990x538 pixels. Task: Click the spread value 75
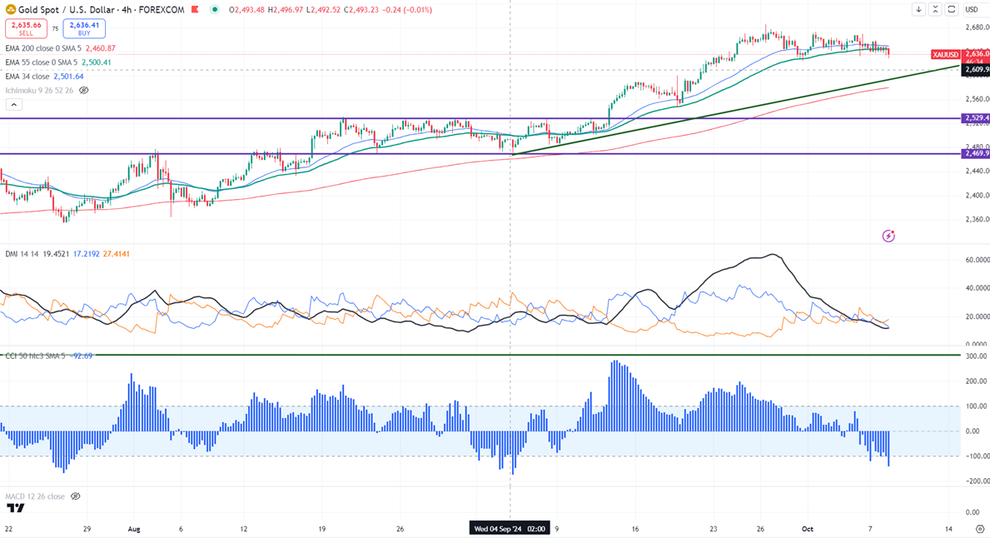[x=55, y=29]
